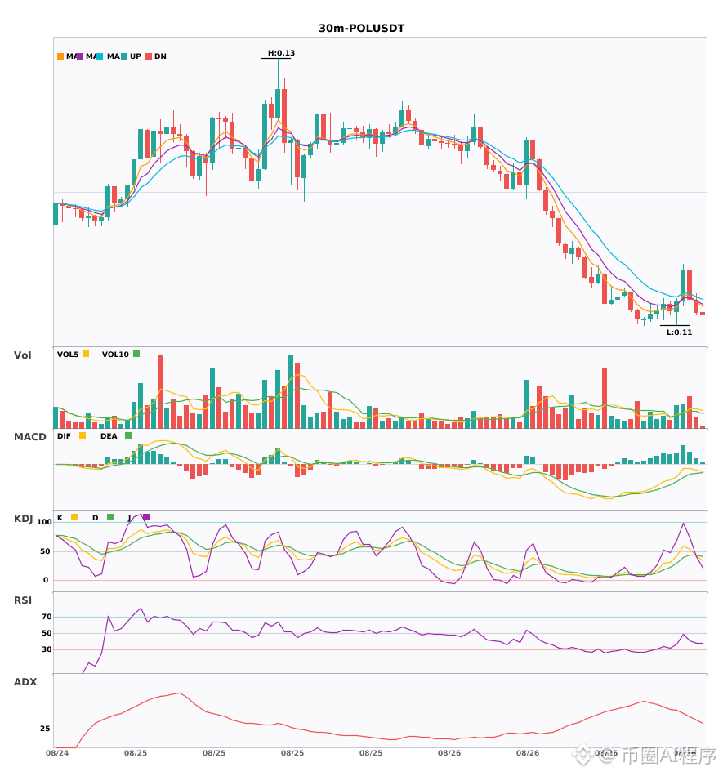Click the purple J legend swatch

[x=146, y=517]
